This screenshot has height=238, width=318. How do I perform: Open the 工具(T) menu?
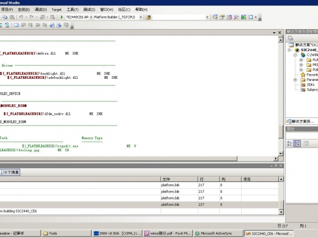click(x=73, y=10)
